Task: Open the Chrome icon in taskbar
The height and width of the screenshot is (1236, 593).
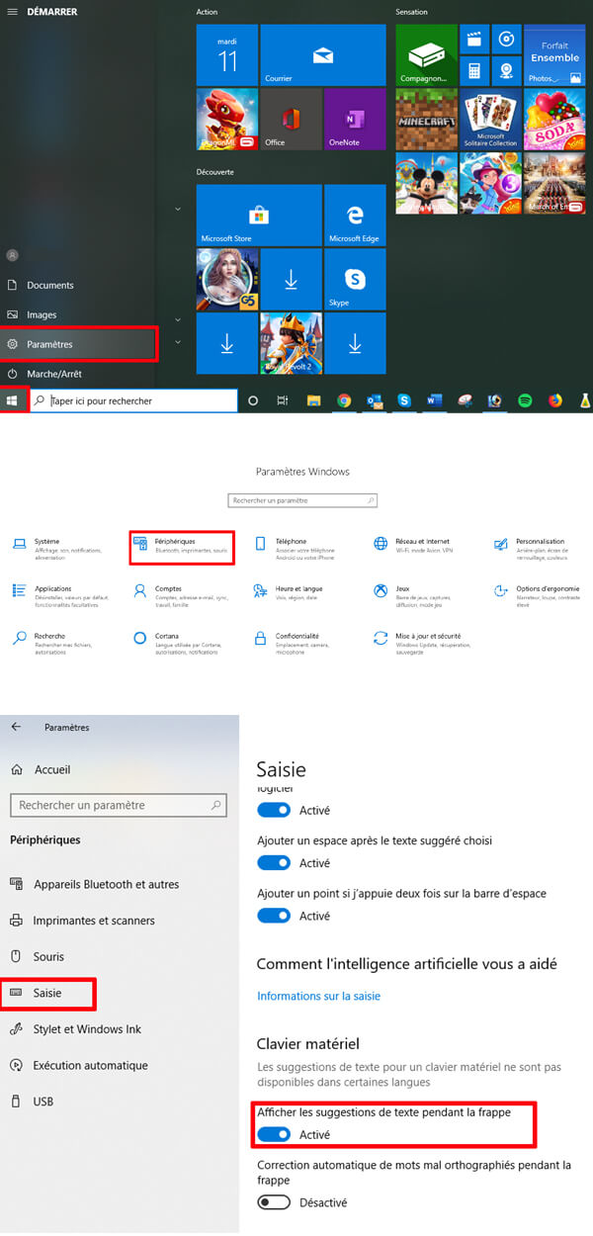Action: (344, 400)
